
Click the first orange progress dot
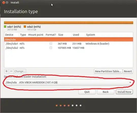(x=57, y=105)
